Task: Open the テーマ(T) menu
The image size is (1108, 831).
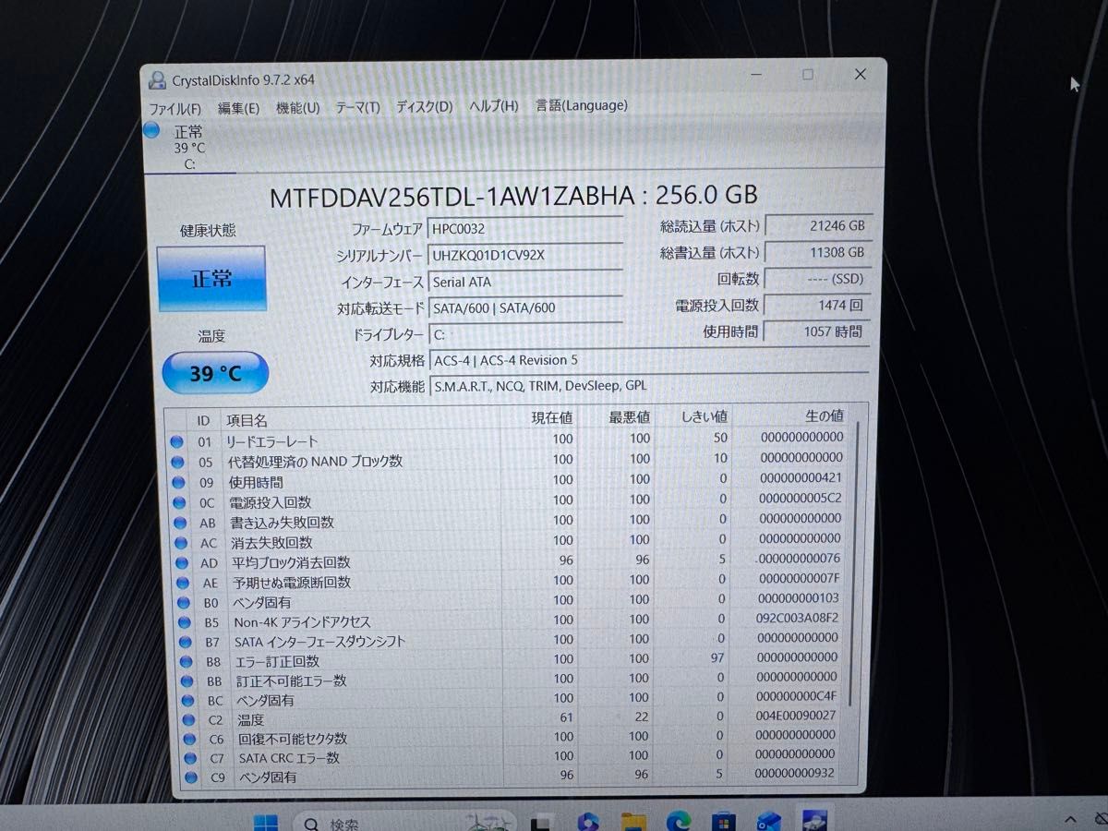Action: coord(357,107)
